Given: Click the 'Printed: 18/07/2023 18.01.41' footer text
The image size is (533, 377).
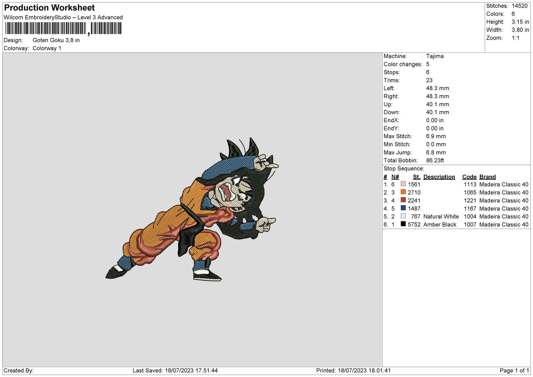Looking at the screenshot, I should pyautogui.click(x=354, y=370).
